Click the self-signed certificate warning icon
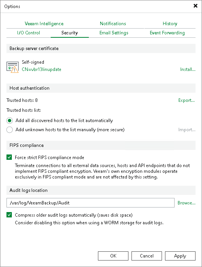The height and width of the screenshot is (267, 202). click(x=13, y=67)
